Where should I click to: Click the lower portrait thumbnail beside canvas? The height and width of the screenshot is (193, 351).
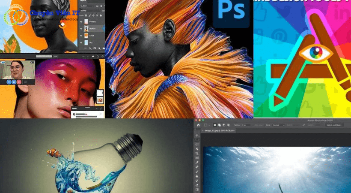(x=100, y=100)
